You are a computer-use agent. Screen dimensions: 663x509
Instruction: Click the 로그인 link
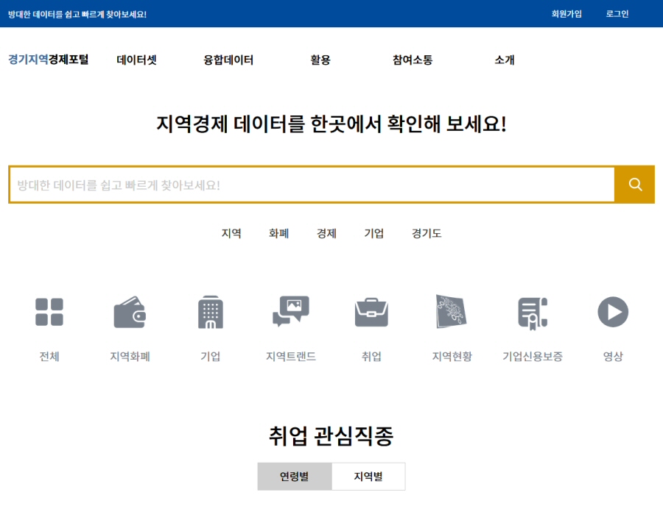[617, 14]
